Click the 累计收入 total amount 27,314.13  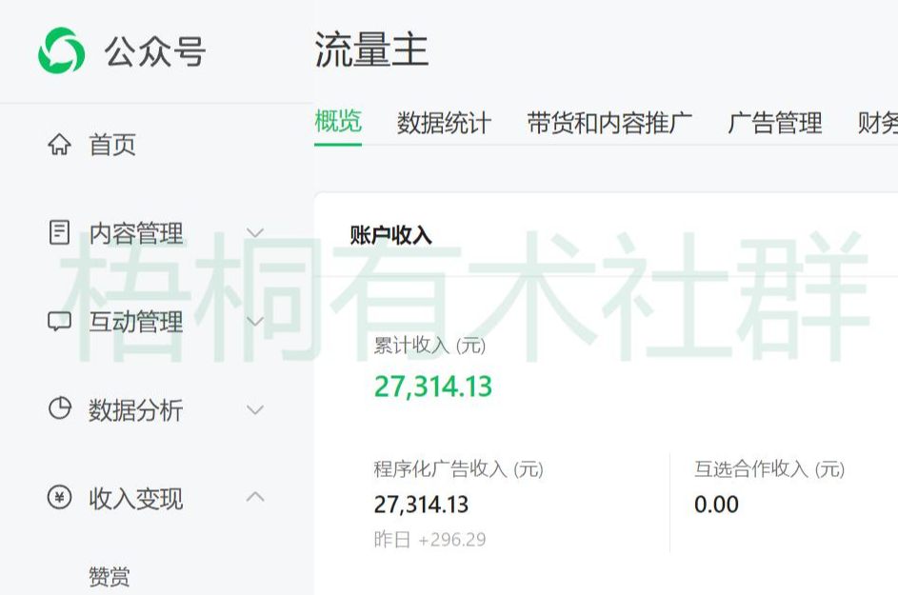[x=433, y=387]
